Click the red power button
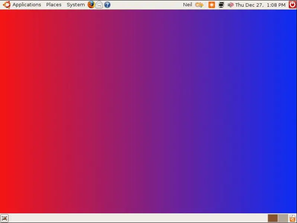The height and width of the screenshot is (223, 297). [292, 5]
